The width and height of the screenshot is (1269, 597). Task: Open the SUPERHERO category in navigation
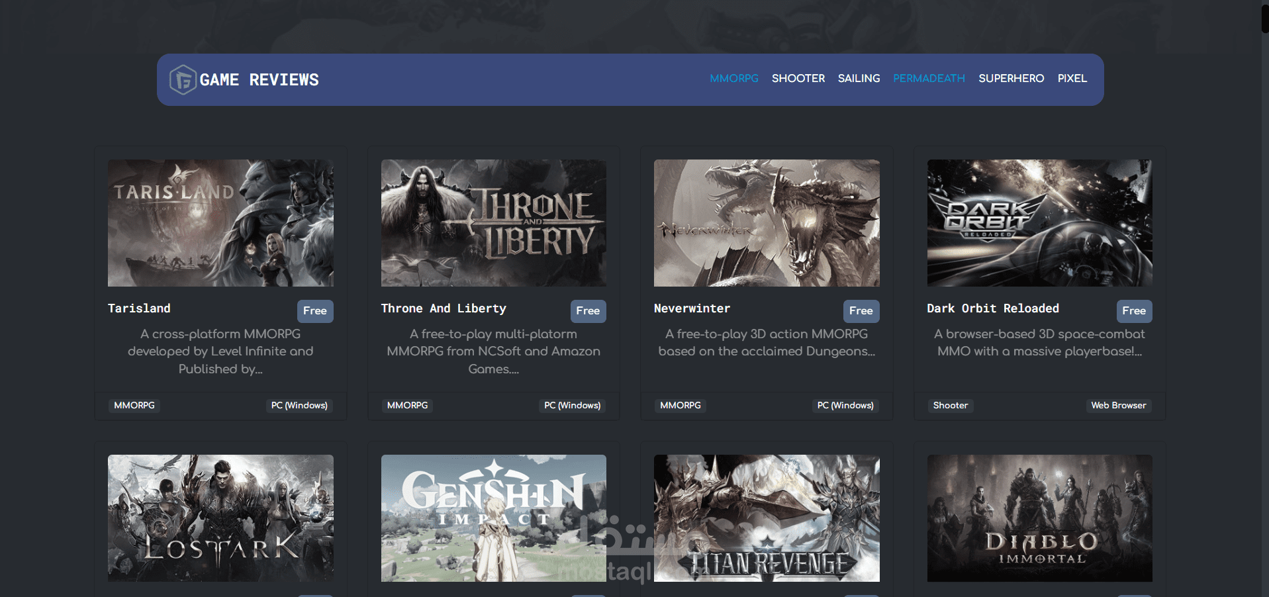(x=1011, y=78)
